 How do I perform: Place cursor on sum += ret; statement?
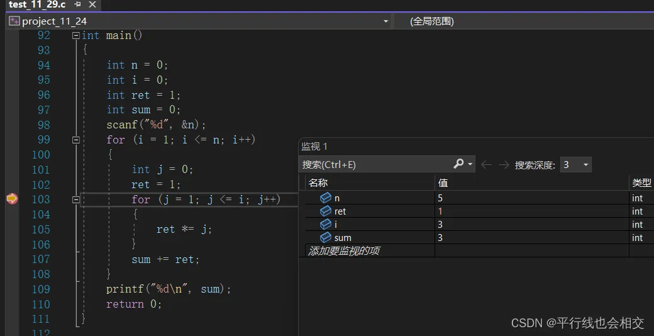165,259
